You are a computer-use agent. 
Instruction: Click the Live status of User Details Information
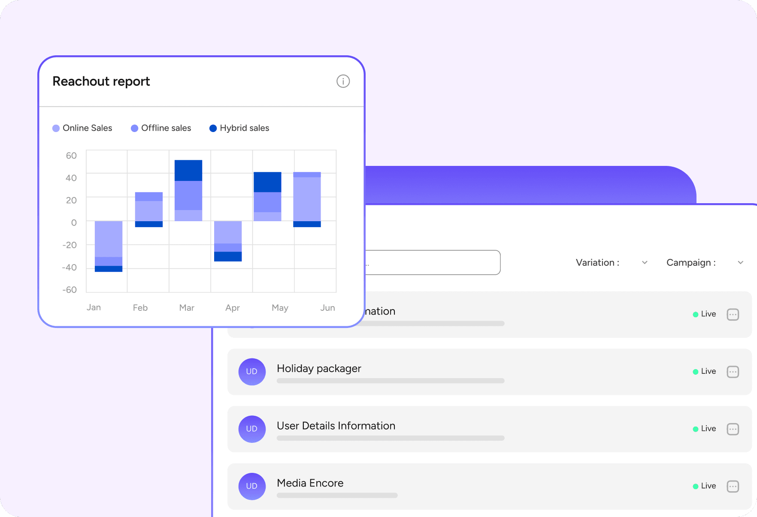[704, 429]
